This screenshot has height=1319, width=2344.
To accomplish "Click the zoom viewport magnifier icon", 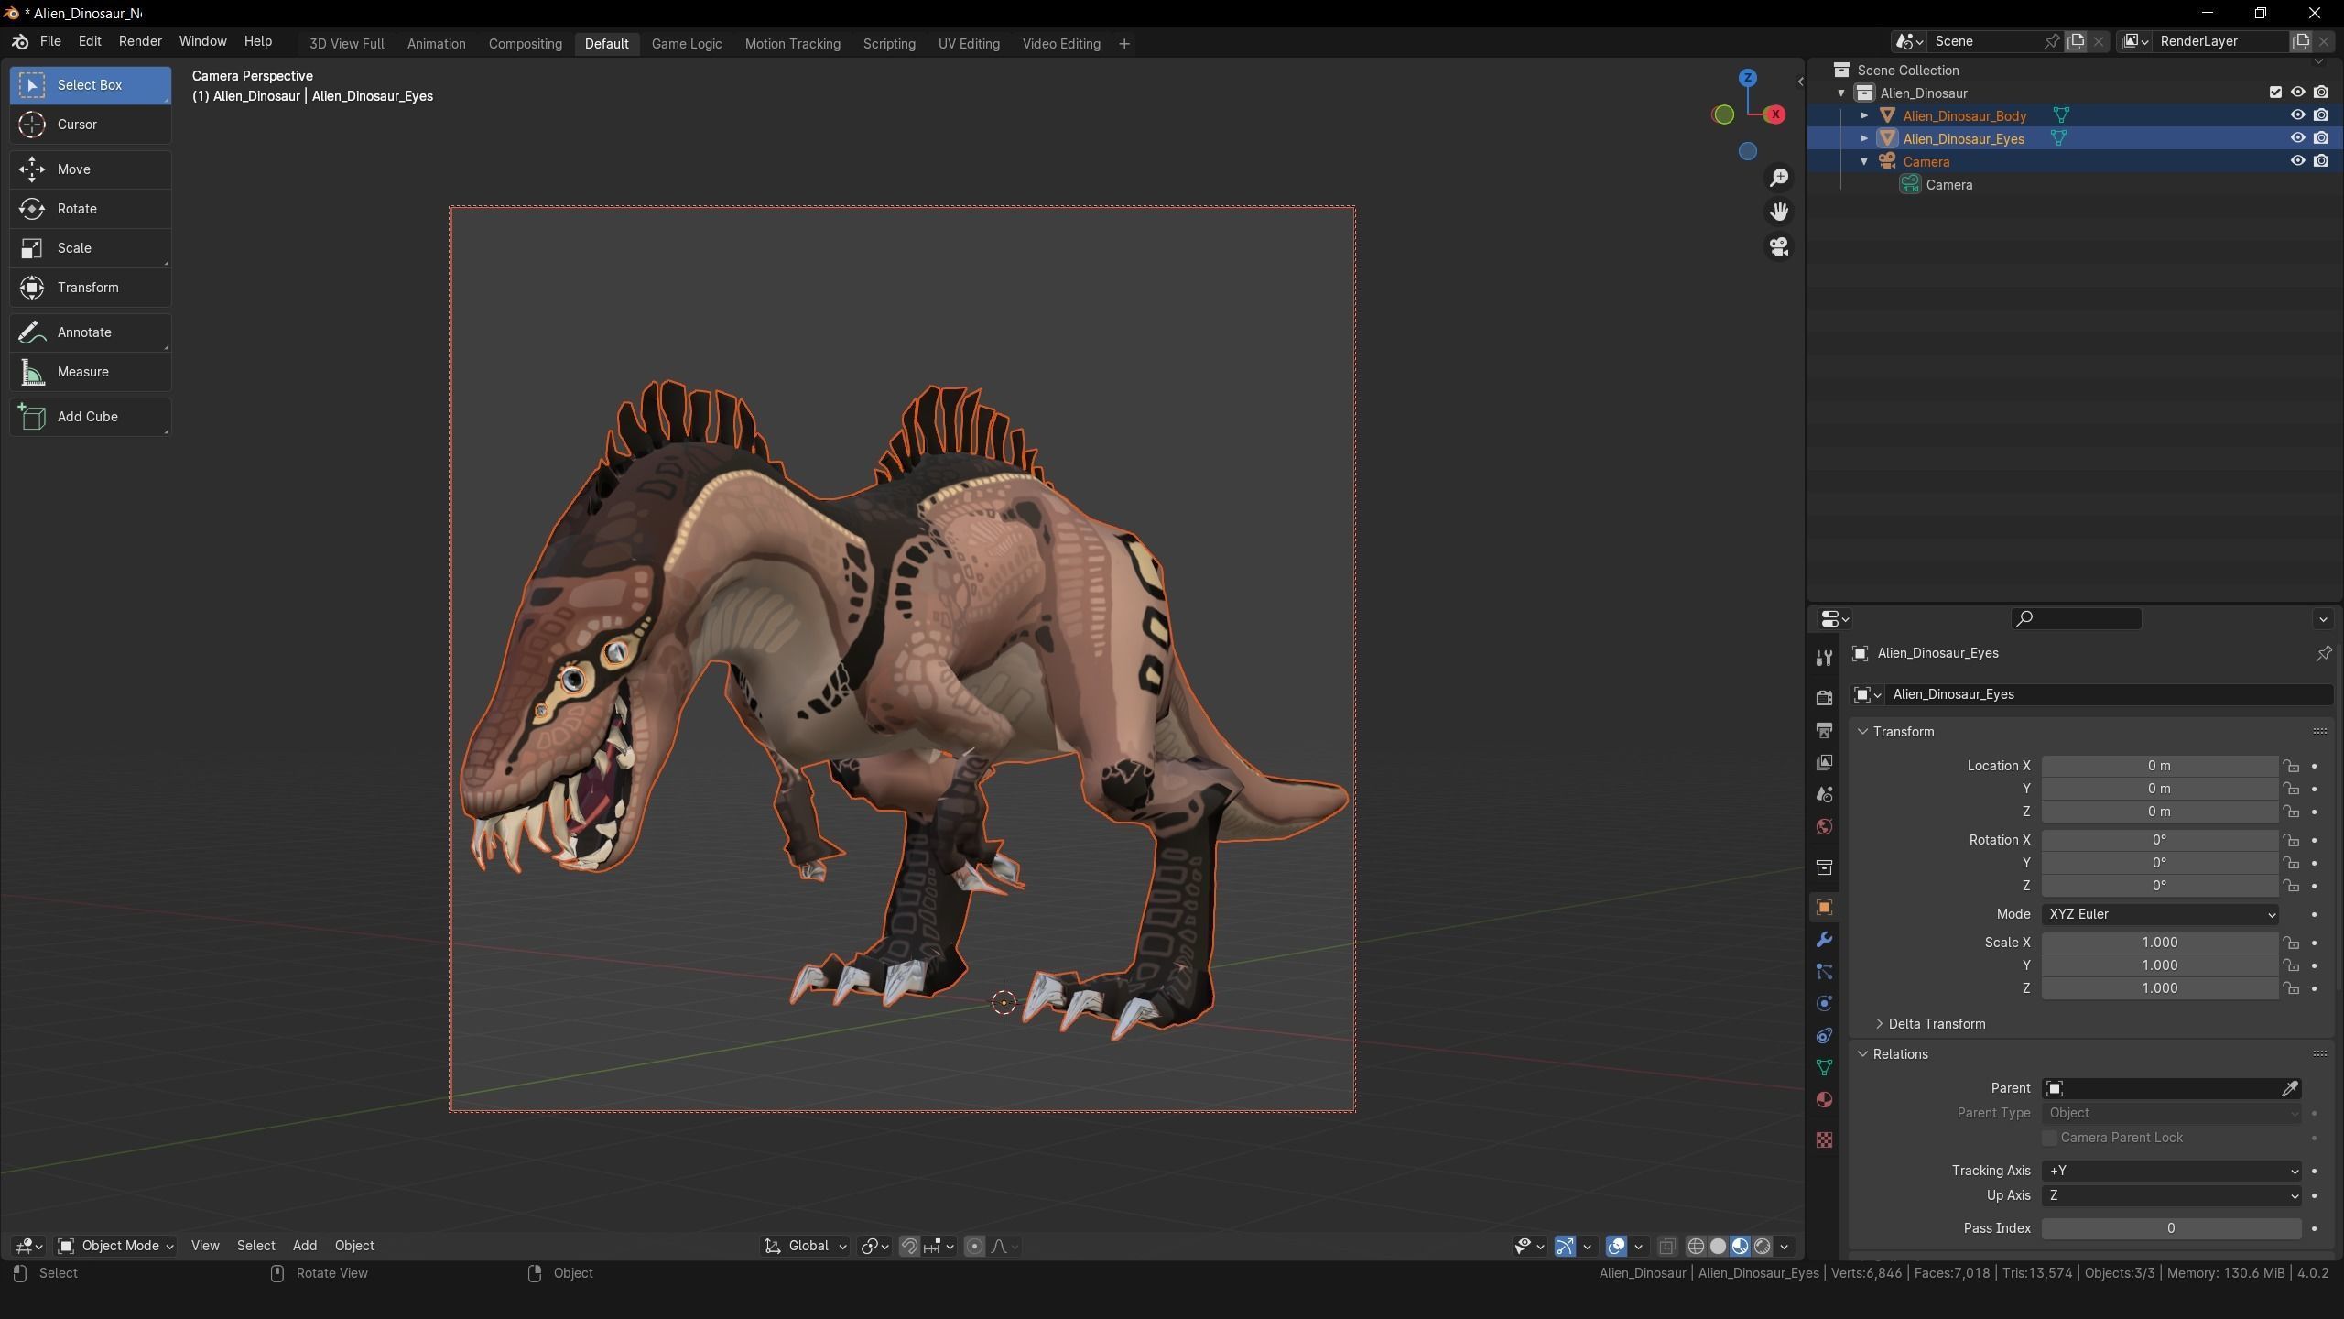I will (x=1778, y=178).
